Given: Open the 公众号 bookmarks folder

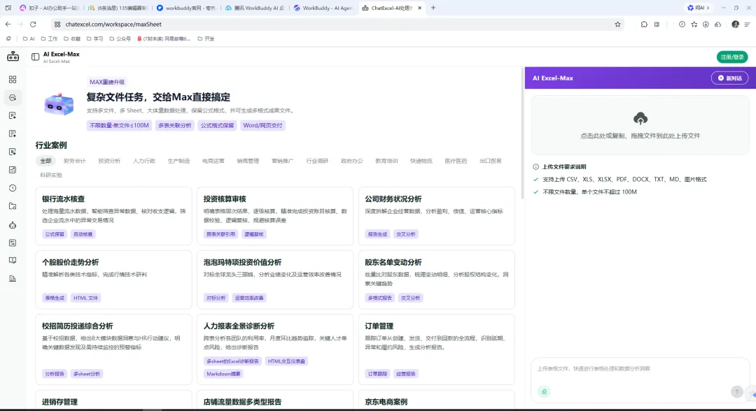Looking at the screenshot, I should pyautogui.click(x=120, y=38).
